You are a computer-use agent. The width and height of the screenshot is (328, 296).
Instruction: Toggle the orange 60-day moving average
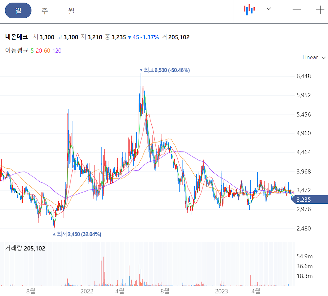click(46, 51)
